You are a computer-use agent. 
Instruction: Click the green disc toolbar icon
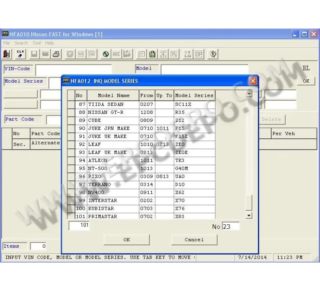[x=106, y=54]
